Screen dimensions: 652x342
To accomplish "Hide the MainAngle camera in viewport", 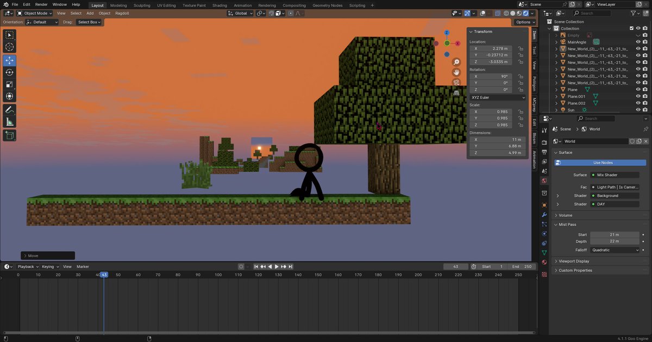I will 638,42.
